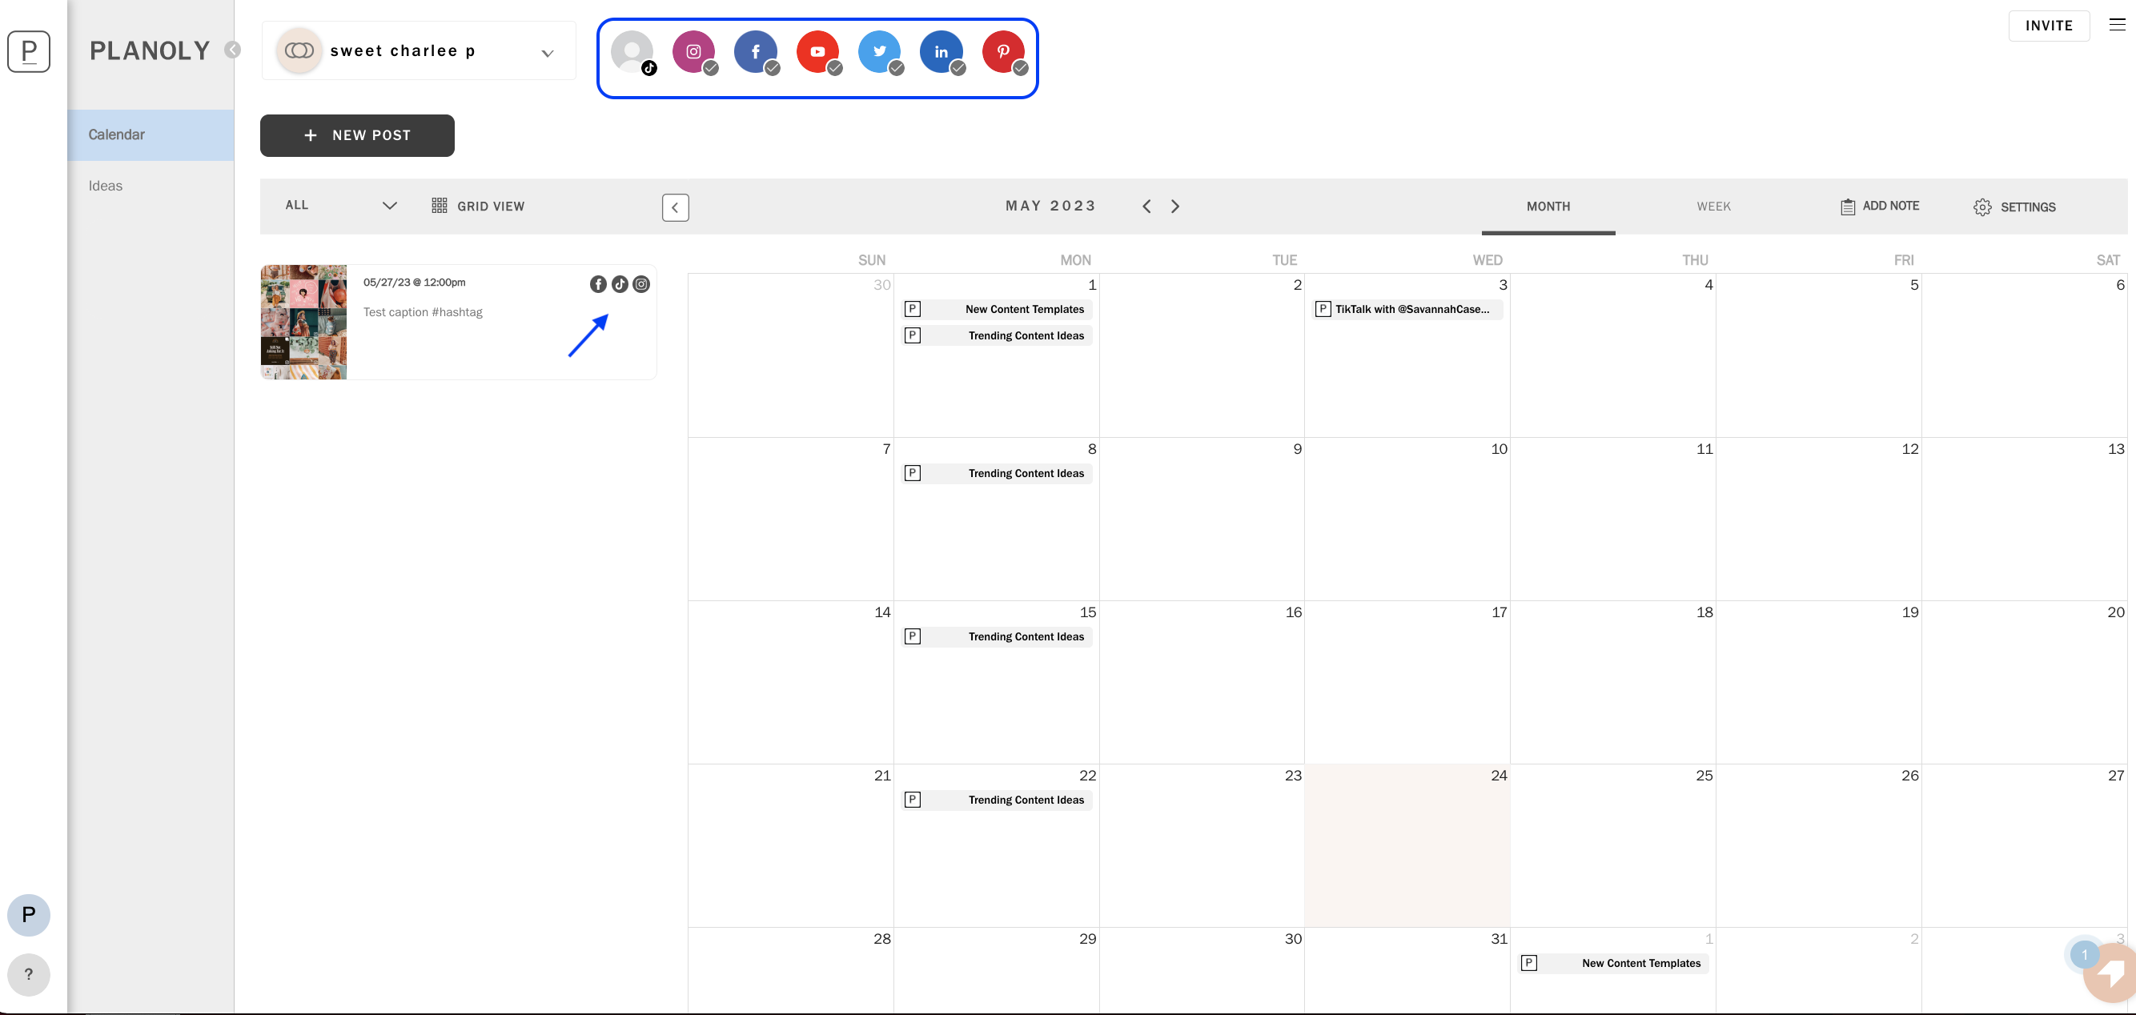Open Trending Content Ideas on May 1
Screen dimensions: 2136x1015
pyautogui.click(x=998, y=336)
